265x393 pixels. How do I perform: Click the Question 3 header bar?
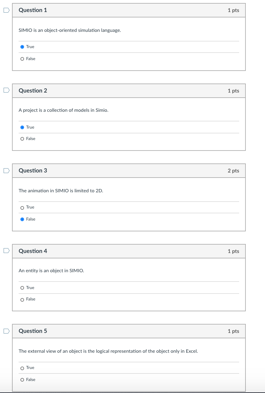[129, 170]
